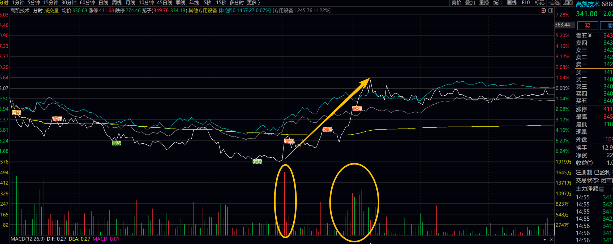Activate the 画线 drawing tool

pyautogui.click(x=512, y=3)
